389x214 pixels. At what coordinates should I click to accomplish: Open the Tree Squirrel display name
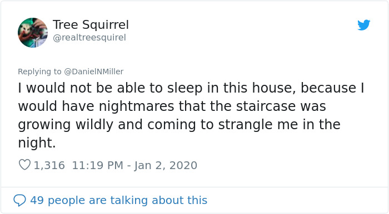tap(91, 25)
